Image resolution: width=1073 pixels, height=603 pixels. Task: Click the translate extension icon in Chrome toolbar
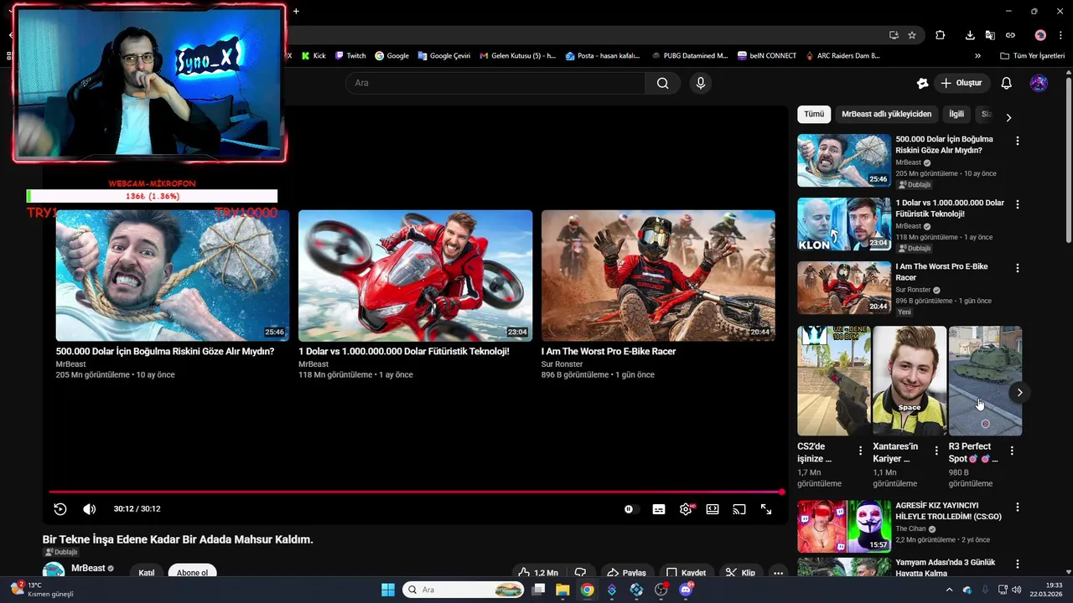(x=990, y=35)
